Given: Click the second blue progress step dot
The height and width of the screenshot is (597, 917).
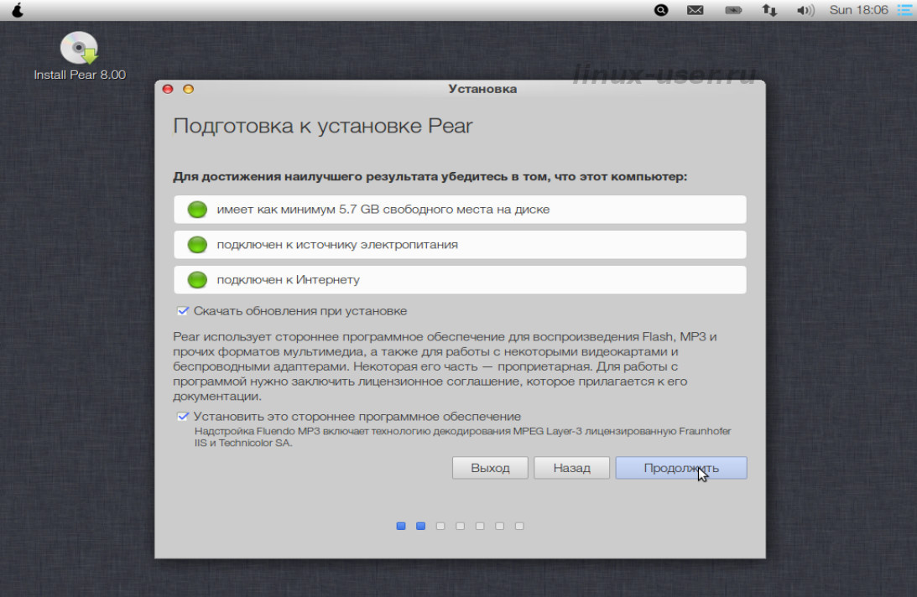Looking at the screenshot, I should pyautogui.click(x=420, y=527).
